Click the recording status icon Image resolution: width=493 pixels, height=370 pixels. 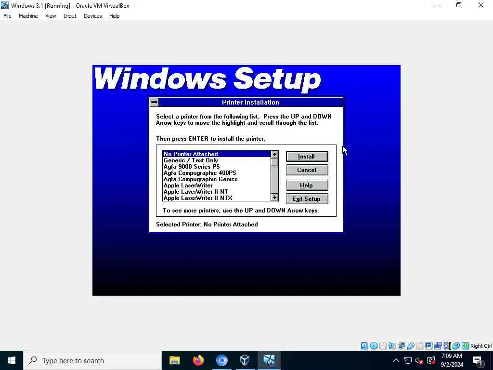438,346
